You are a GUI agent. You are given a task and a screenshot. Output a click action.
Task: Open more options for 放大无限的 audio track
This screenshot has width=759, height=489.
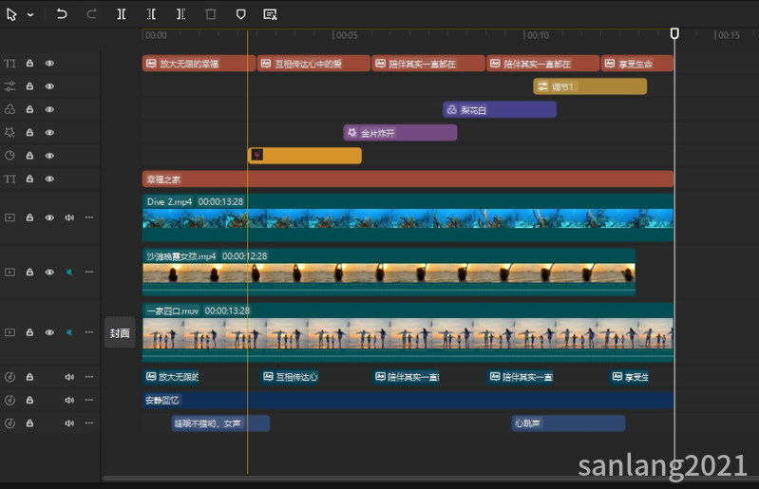tap(89, 377)
